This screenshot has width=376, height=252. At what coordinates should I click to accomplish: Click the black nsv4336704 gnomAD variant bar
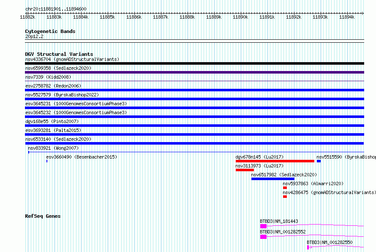pos(194,63)
